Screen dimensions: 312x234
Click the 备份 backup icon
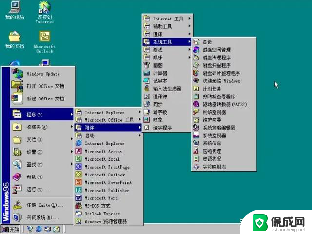[196, 42]
